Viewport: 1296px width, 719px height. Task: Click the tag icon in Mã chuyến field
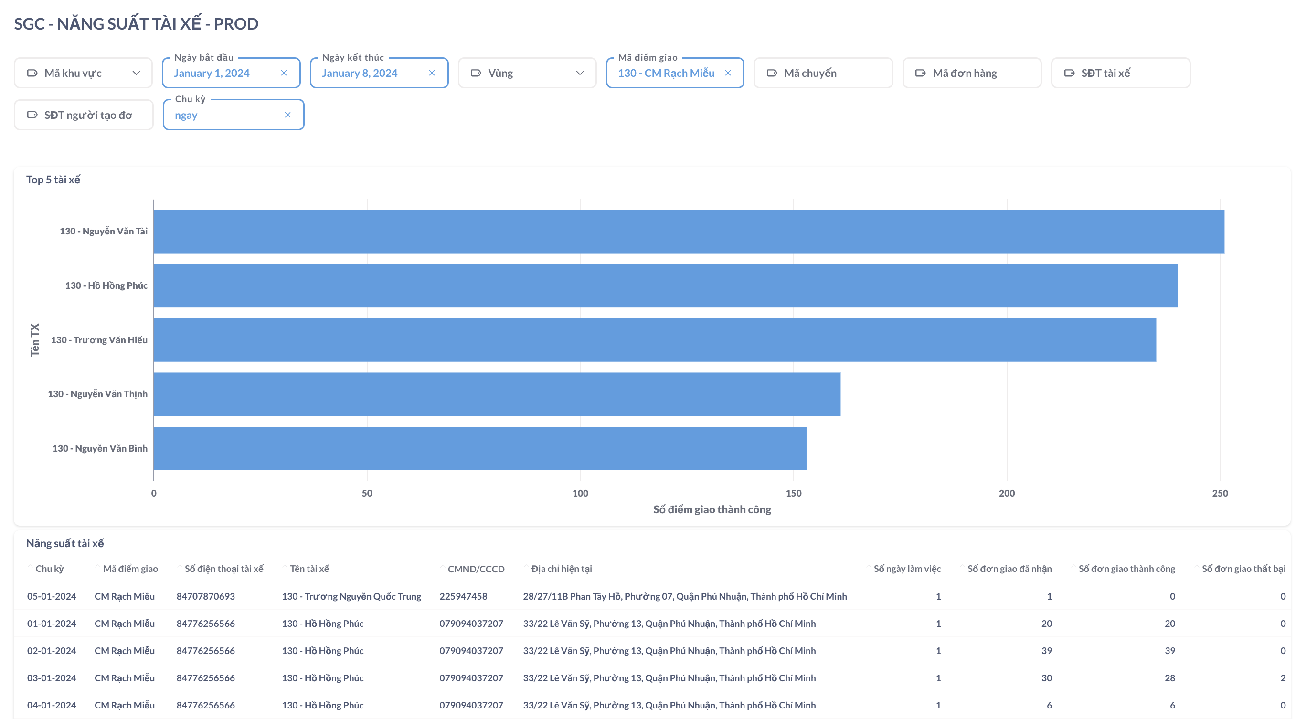[x=772, y=73]
